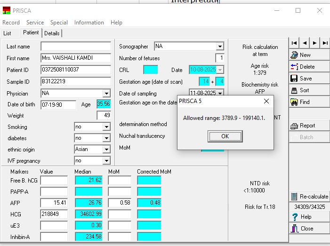Switch to the Details tab
Screen dimensions: 330x246
[x=52, y=33]
